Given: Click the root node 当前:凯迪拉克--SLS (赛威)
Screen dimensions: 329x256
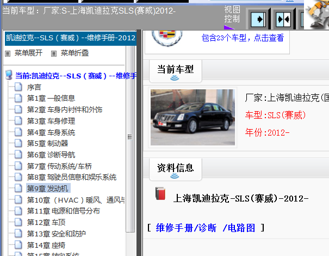Looking at the screenshot, I should pyautogui.click(x=76, y=76).
